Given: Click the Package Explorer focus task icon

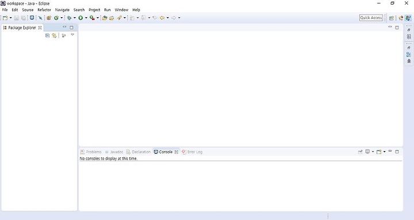Looking at the screenshot, I should 64,36.
